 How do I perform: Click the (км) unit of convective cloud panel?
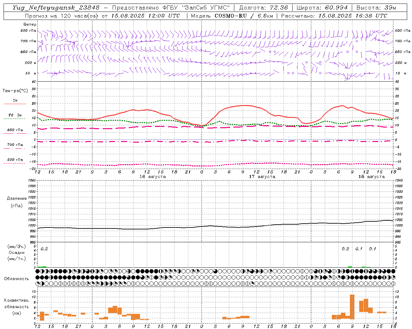click(16, 313)
